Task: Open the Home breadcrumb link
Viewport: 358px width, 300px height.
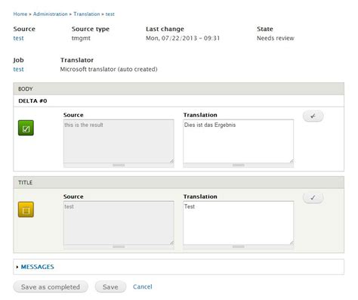Action: point(20,14)
